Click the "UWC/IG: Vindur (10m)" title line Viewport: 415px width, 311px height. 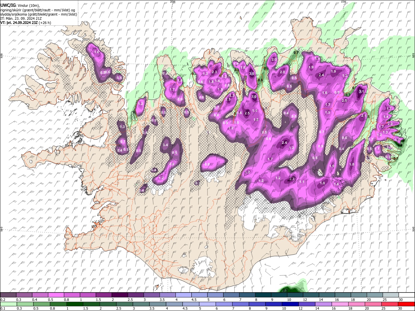20,6
